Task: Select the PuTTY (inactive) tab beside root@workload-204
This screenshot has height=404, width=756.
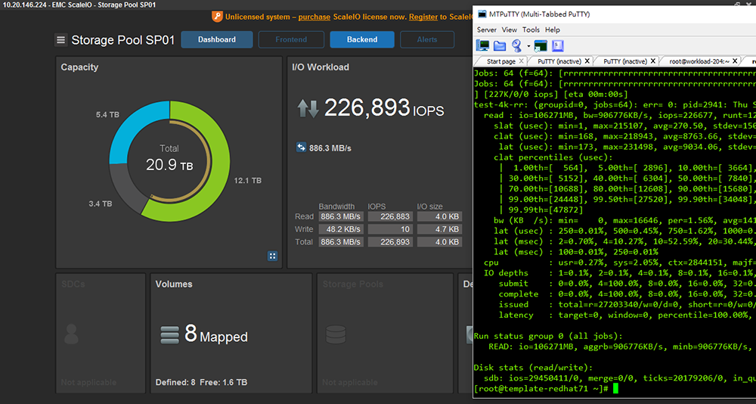Action: [626, 61]
